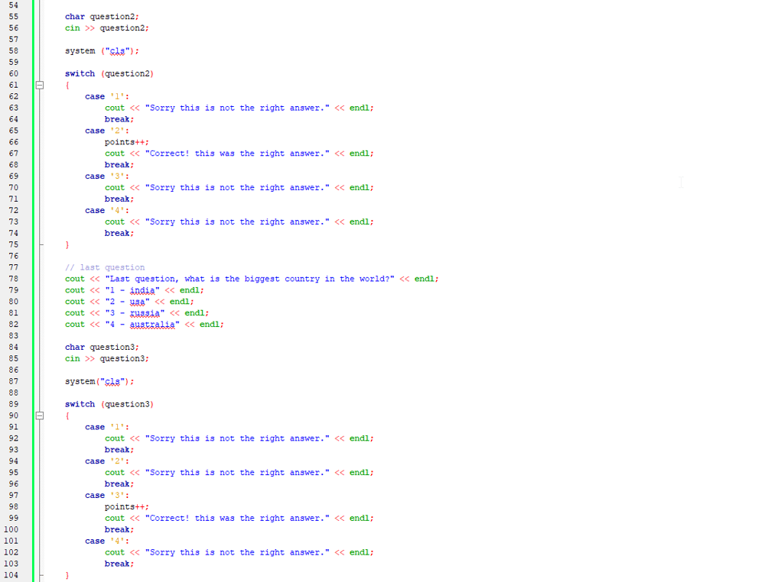This screenshot has height=582, width=765.
Task: Click the underlined word 'australia'
Action: (x=152, y=325)
